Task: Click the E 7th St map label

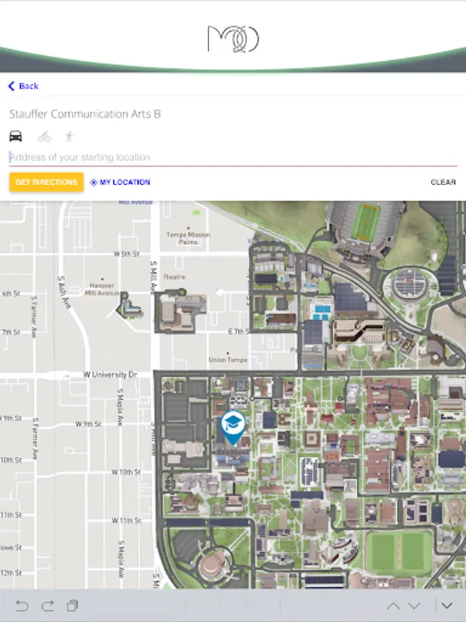Action: coord(239,331)
